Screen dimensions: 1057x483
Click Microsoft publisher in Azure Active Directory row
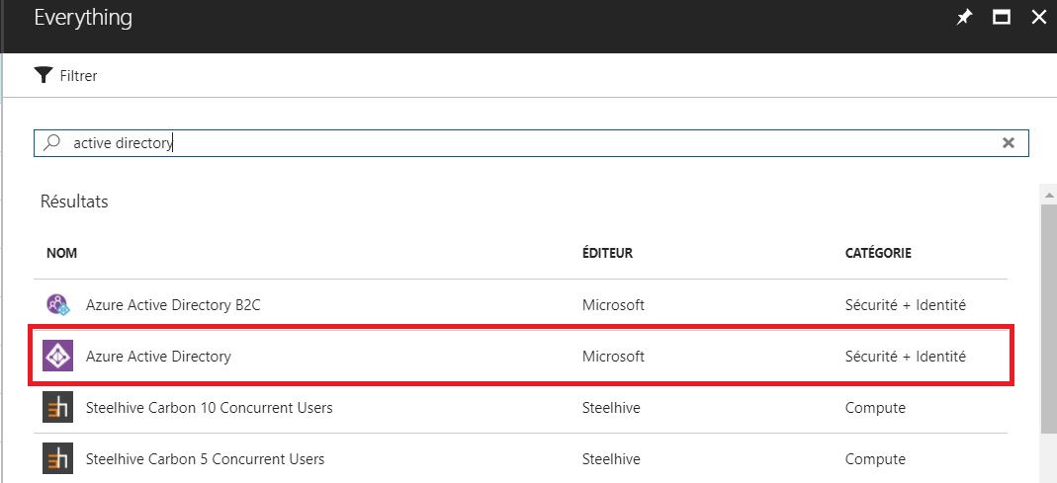pyautogui.click(x=613, y=356)
